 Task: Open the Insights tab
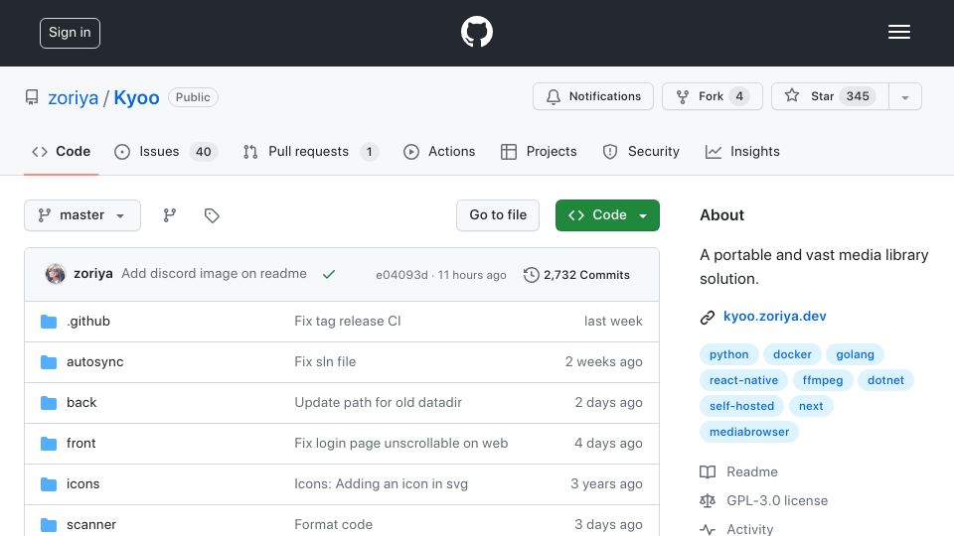pos(742,151)
